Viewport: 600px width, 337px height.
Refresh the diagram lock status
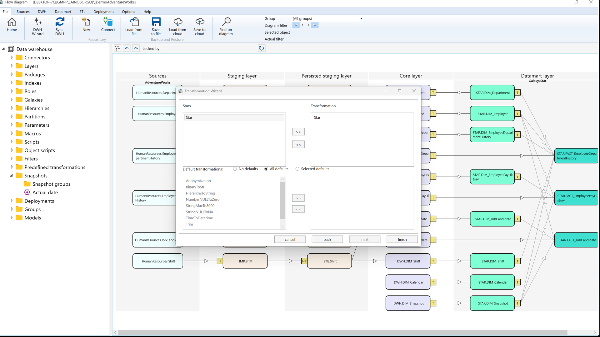coord(262,48)
